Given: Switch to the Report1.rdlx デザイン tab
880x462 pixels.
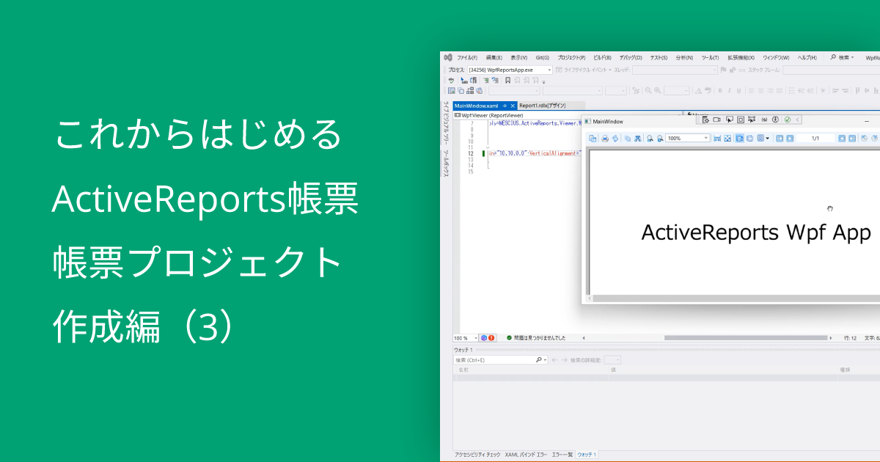Looking at the screenshot, I should [x=541, y=105].
